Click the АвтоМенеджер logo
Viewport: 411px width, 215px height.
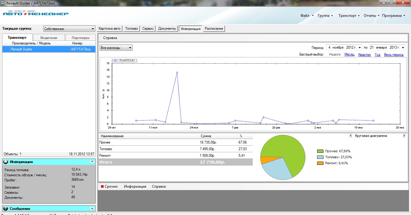click(36, 14)
